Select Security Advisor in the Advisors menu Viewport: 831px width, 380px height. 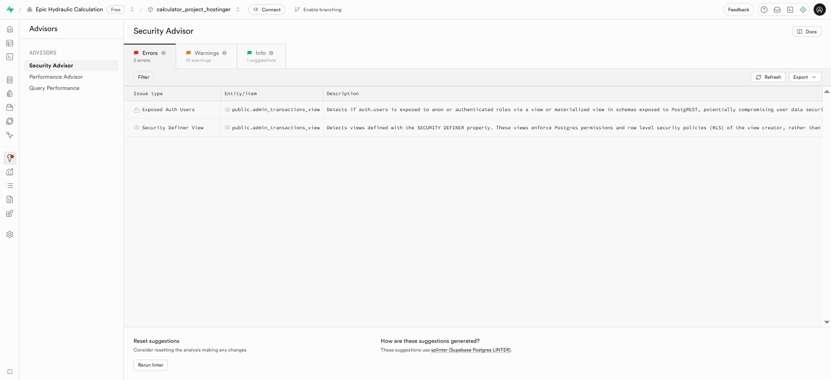71,66
